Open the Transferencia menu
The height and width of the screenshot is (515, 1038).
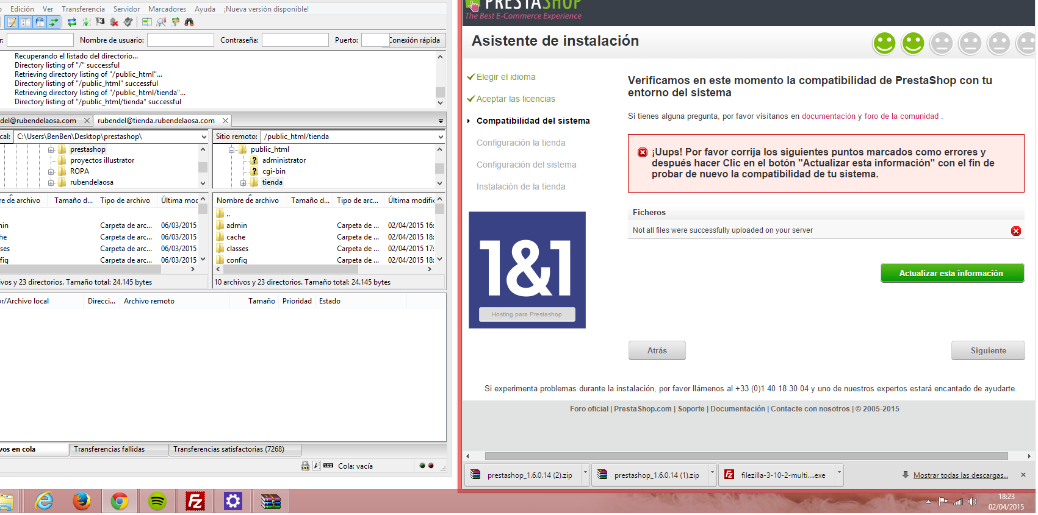coord(84,9)
